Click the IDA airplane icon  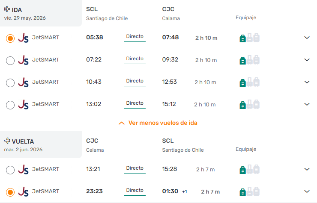(7, 9)
